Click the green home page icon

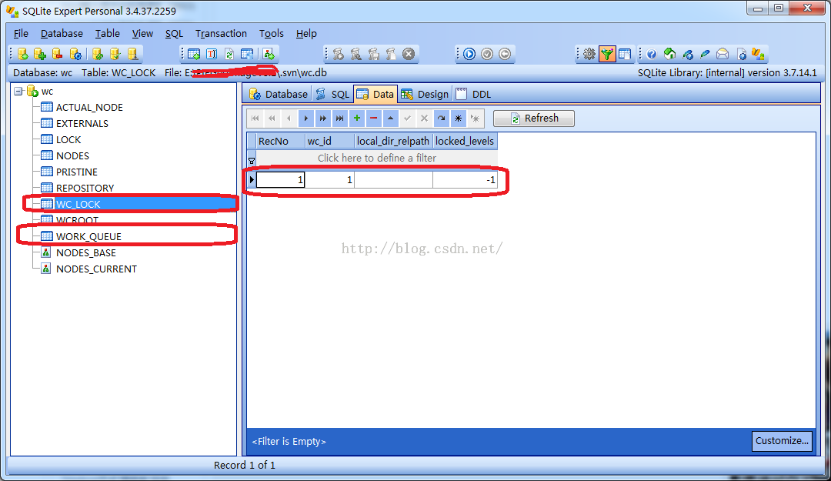tap(669, 54)
